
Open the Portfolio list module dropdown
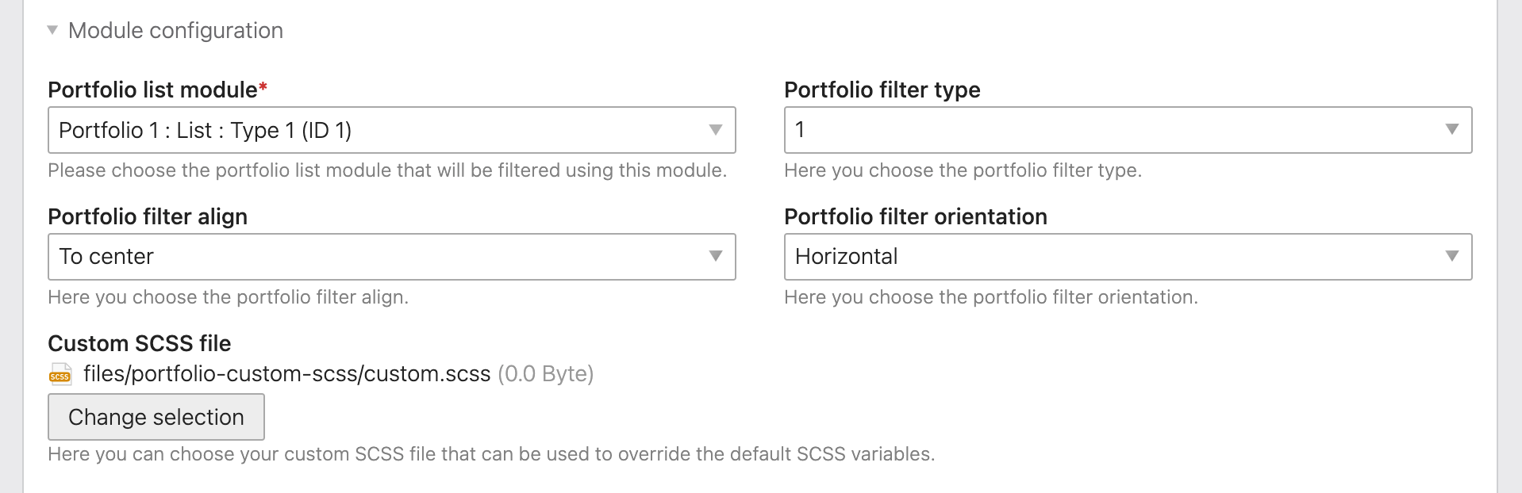click(x=392, y=129)
